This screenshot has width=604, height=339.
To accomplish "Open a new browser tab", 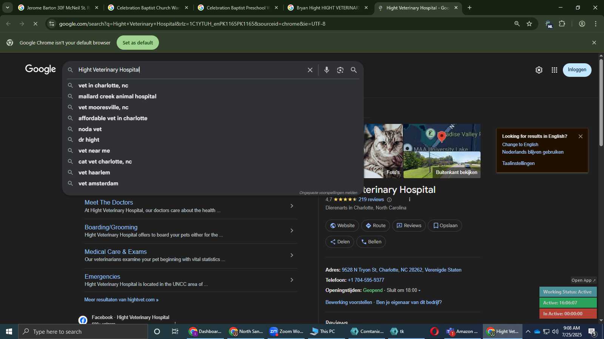I will point(469,8).
